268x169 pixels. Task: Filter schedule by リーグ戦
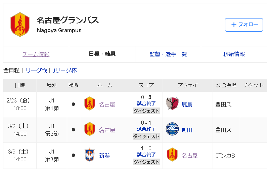click(x=36, y=71)
